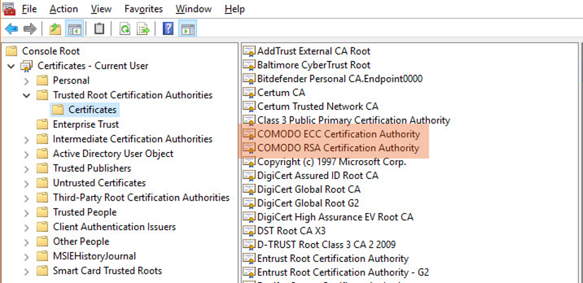The height and width of the screenshot is (283, 583).
Task: Collapse Certificates - Current User node
Action: click(x=11, y=66)
